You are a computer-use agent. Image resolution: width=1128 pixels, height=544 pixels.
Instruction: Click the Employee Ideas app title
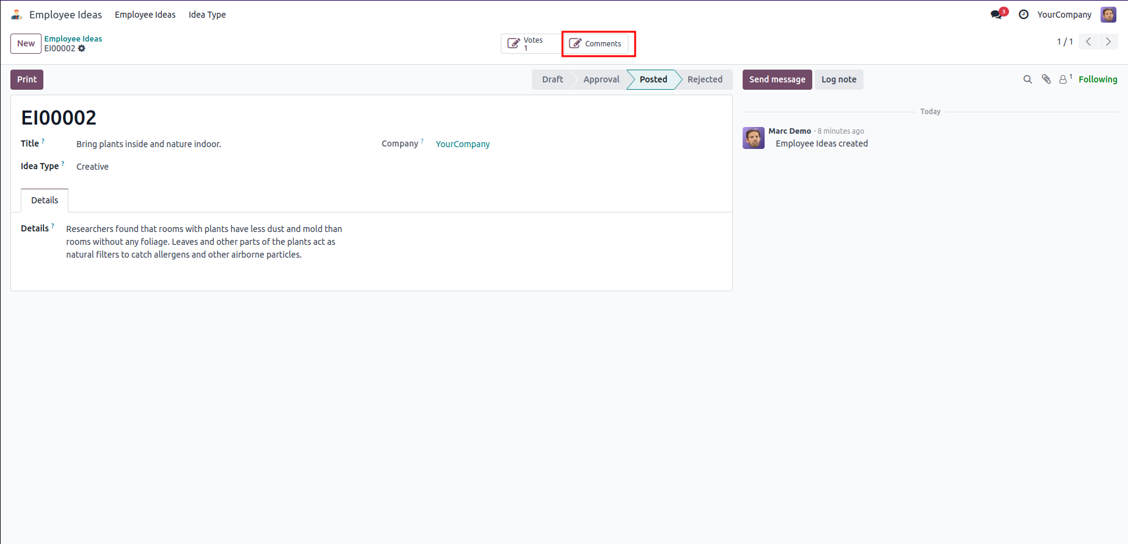point(65,15)
